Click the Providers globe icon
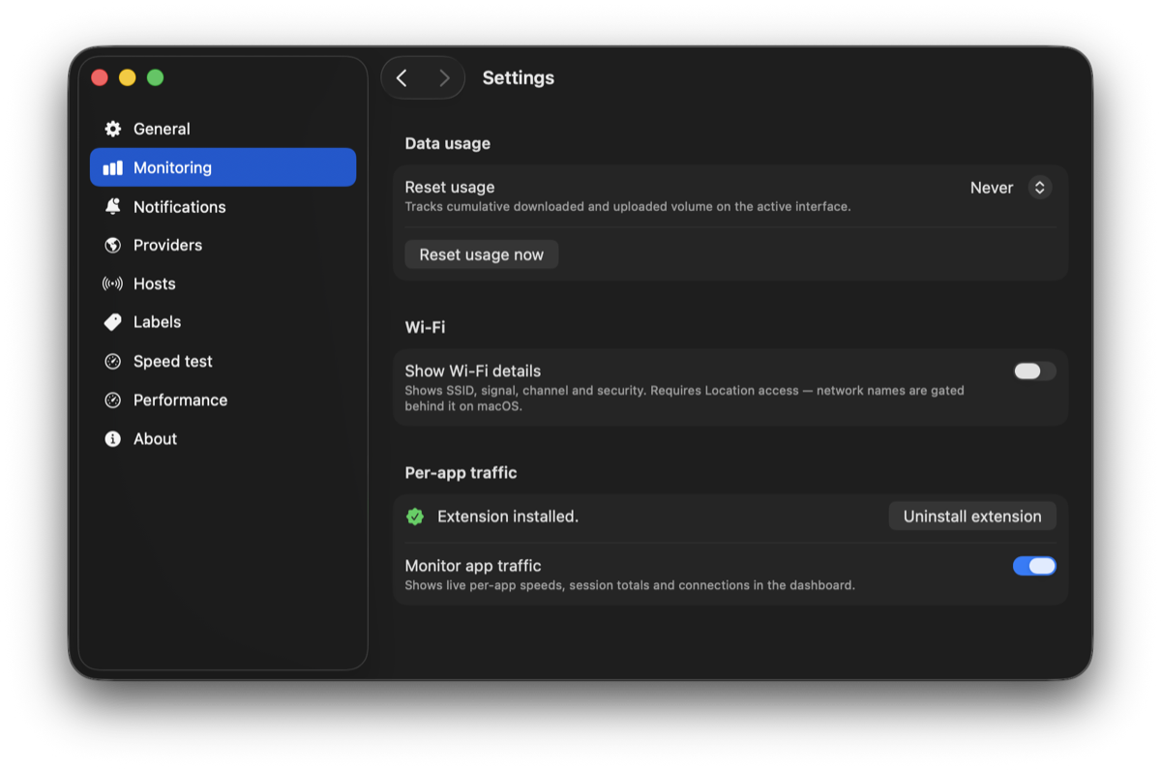Viewport: 1161px width, 770px height. coord(113,245)
